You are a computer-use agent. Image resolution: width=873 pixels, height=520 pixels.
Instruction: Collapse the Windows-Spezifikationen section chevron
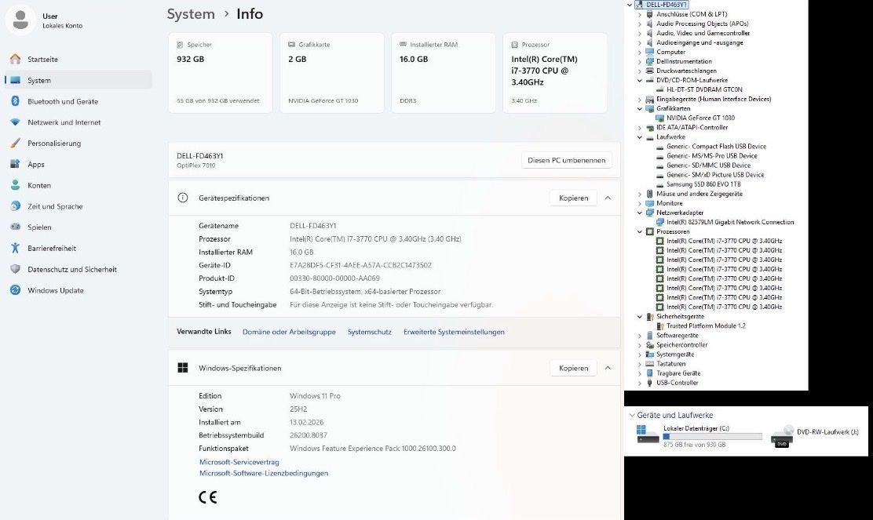(x=608, y=368)
